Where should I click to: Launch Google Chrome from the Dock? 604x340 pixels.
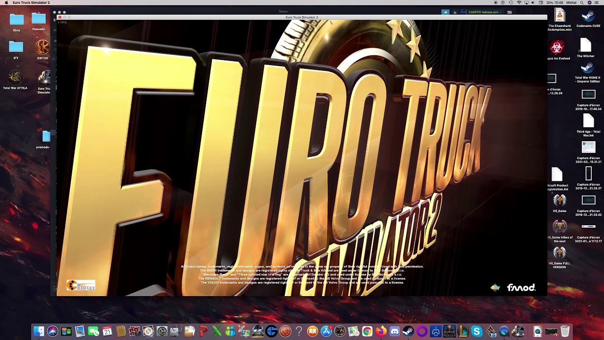point(367,331)
